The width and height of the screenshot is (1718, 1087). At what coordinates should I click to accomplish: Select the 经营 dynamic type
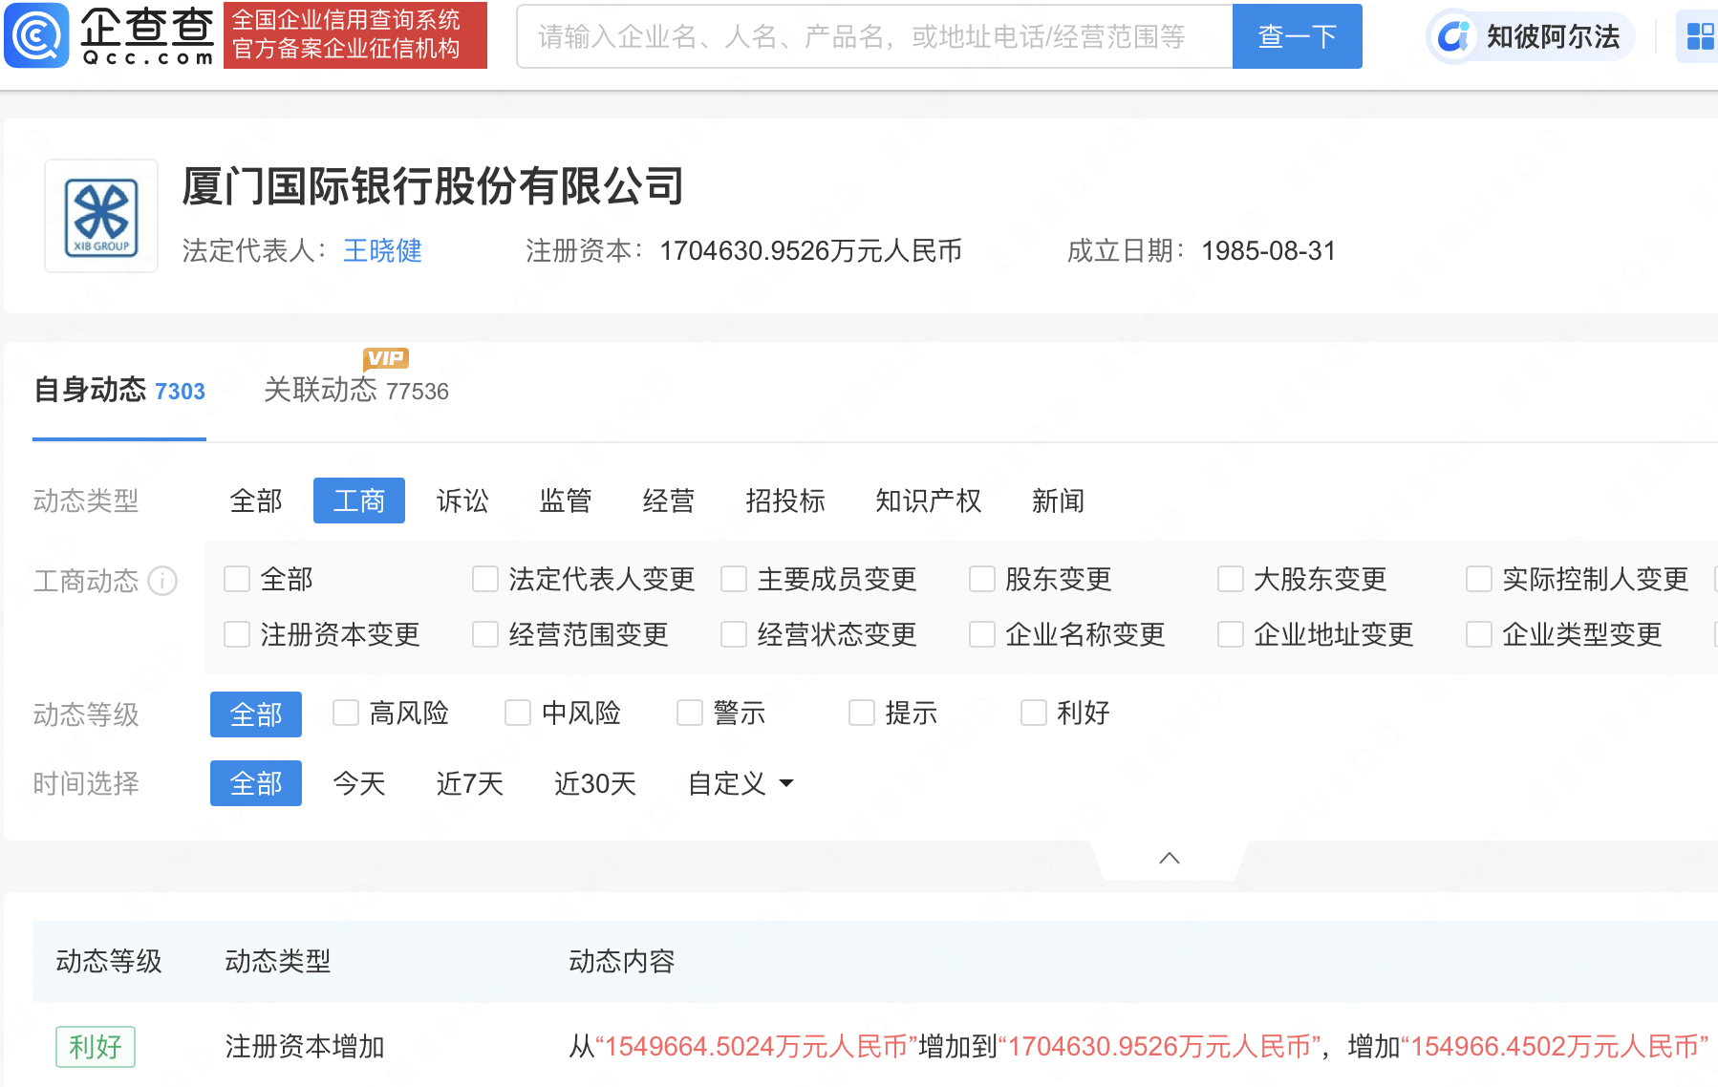point(668,501)
